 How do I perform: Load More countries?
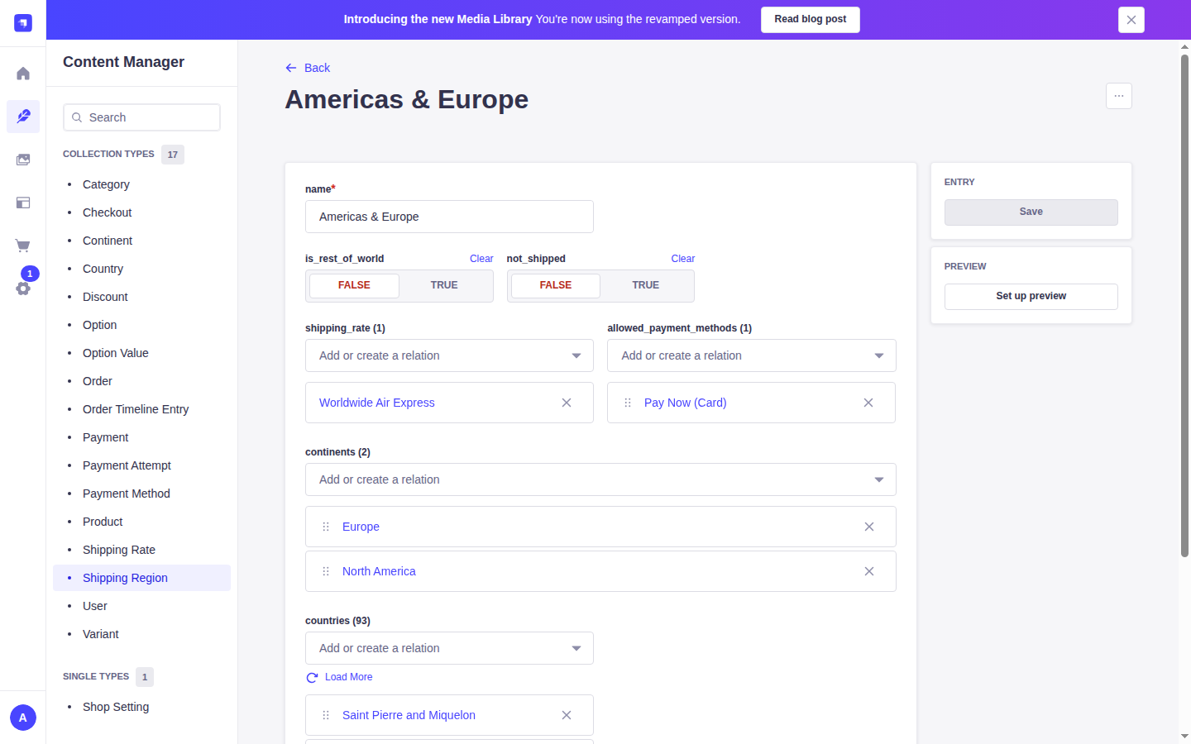tap(339, 677)
